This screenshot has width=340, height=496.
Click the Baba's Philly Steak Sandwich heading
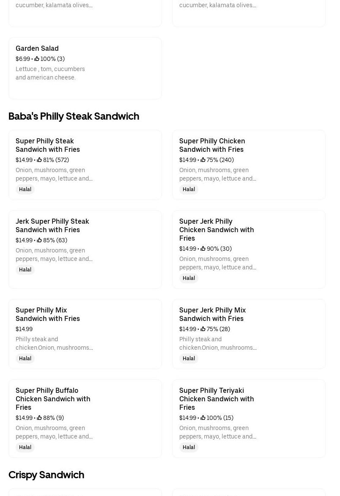pyautogui.click(x=74, y=116)
